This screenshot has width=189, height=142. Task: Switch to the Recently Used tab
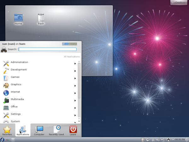[x=56, y=130]
